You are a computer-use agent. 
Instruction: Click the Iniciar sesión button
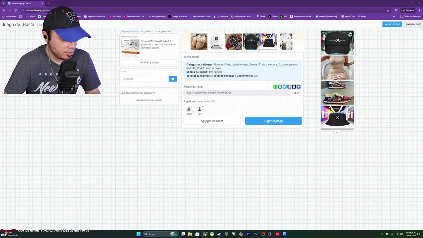[x=392, y=24]
